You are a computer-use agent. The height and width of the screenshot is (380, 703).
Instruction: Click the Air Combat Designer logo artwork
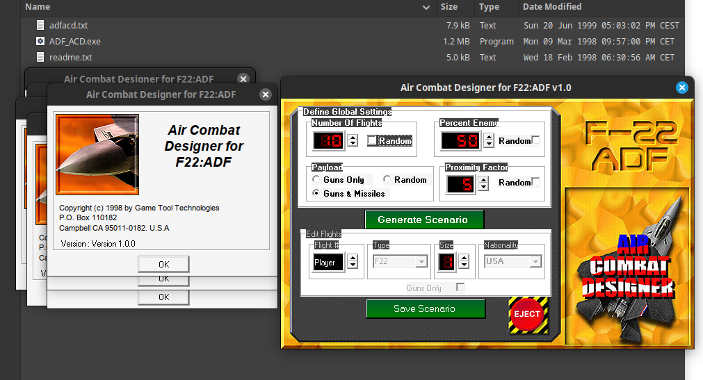coord(627,267)
